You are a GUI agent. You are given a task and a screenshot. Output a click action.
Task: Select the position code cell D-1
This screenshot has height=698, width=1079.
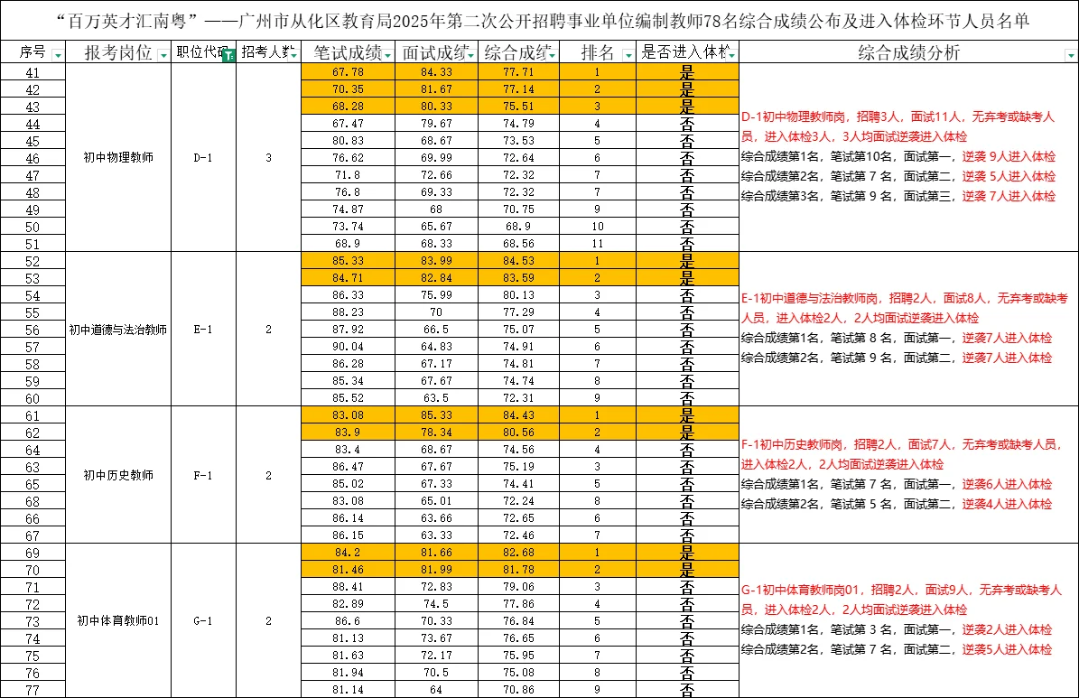203,158
